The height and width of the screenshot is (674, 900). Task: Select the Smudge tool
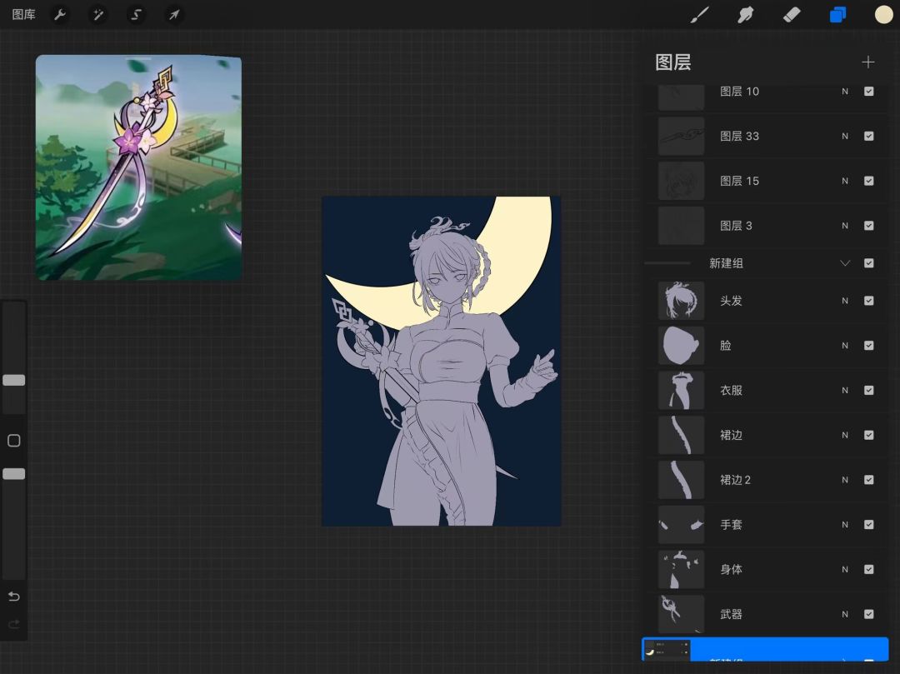(746, 14)
